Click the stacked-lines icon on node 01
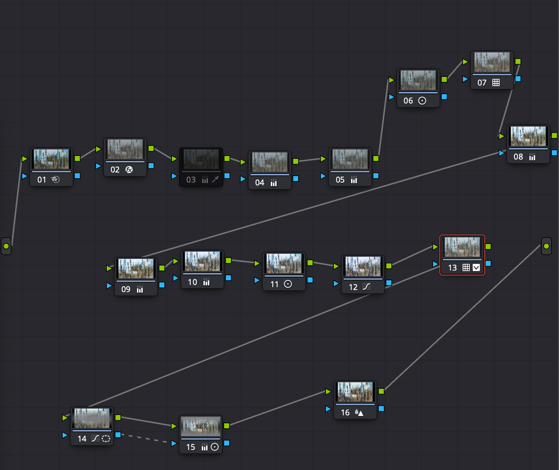The image size is (559, 470). coord(55,180)
